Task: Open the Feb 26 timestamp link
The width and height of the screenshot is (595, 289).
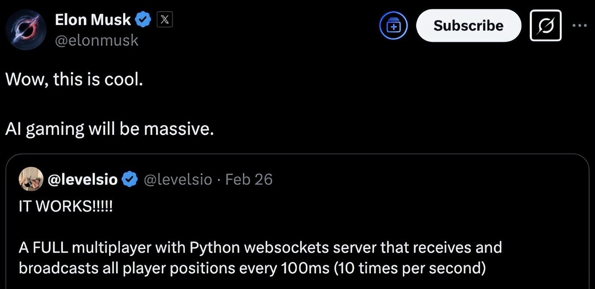Action: click(x=249, y=179)
